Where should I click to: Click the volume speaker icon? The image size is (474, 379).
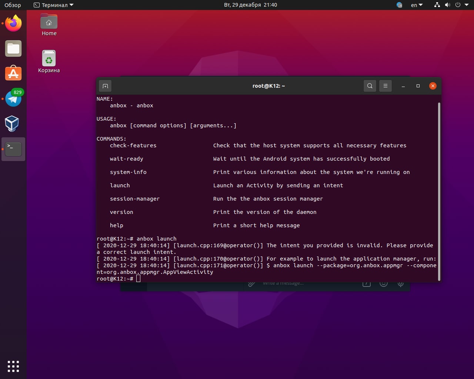447,5
